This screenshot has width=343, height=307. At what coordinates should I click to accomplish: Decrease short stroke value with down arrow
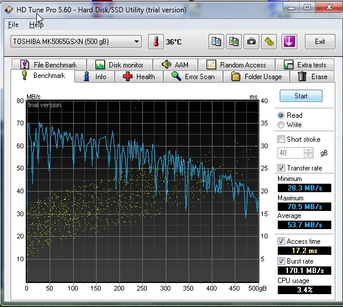tap(308, 155)
